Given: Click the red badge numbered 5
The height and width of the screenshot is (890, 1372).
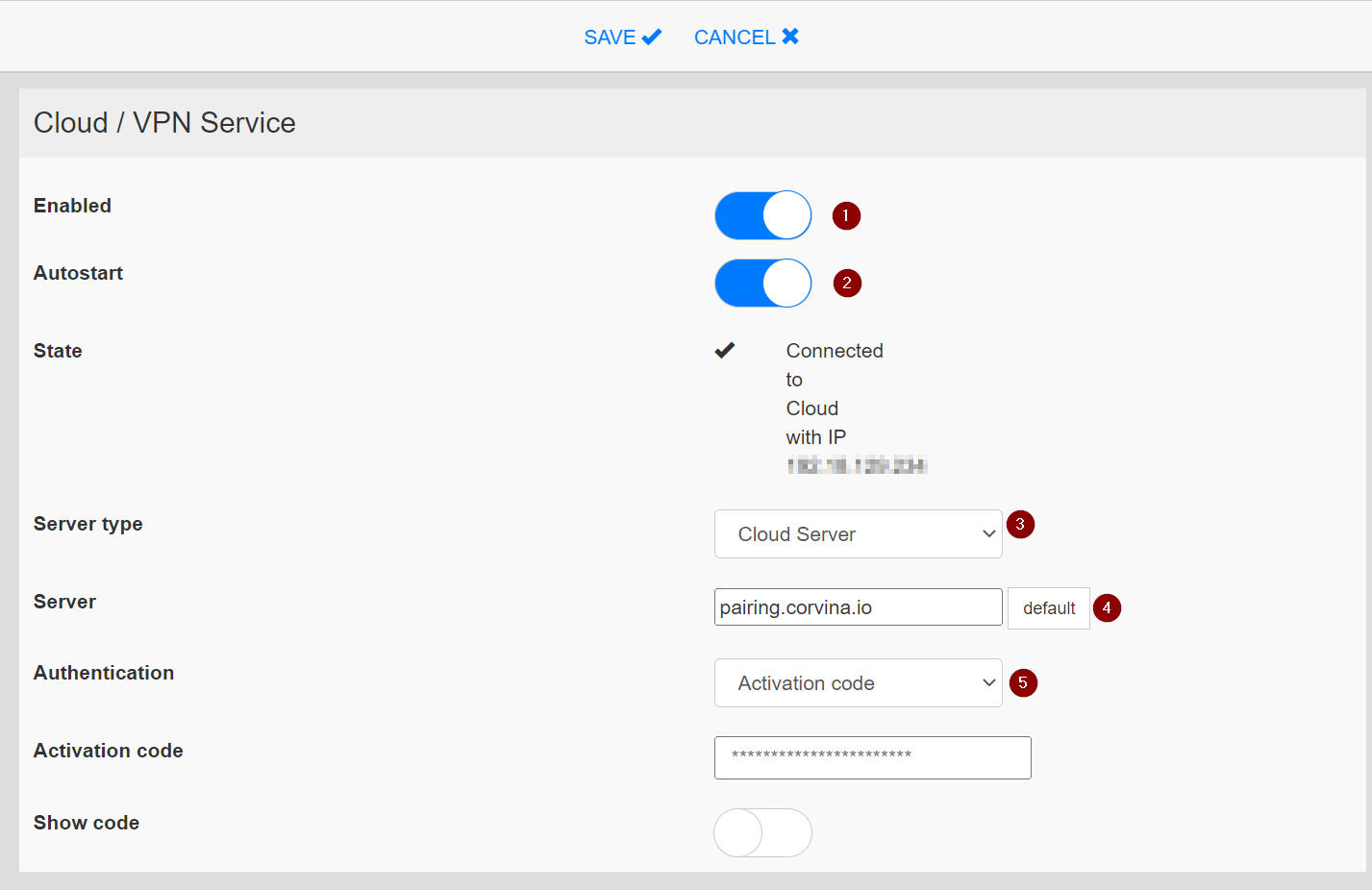Looking at the screenshot, I should click(1023, 682).
